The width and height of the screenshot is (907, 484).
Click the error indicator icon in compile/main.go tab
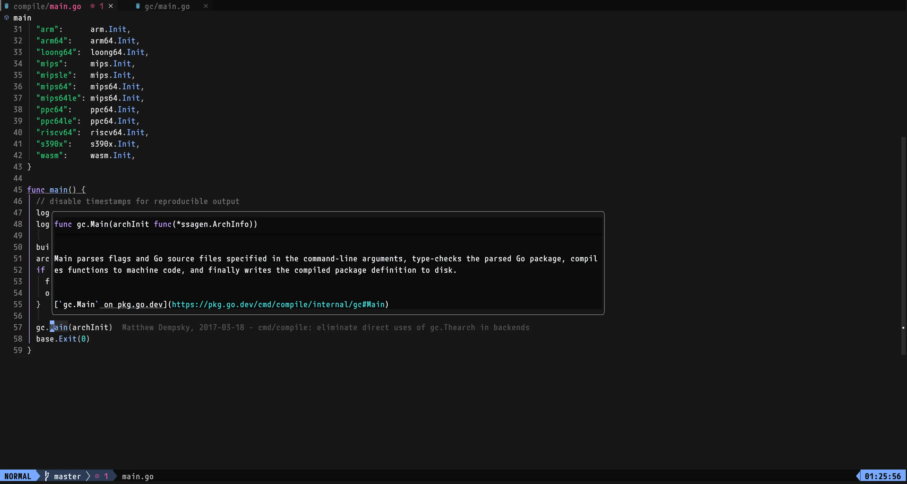point(93,6)
